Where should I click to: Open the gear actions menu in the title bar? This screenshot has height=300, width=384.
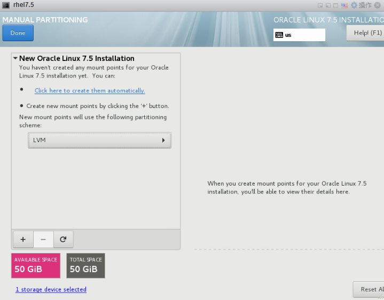354,5
